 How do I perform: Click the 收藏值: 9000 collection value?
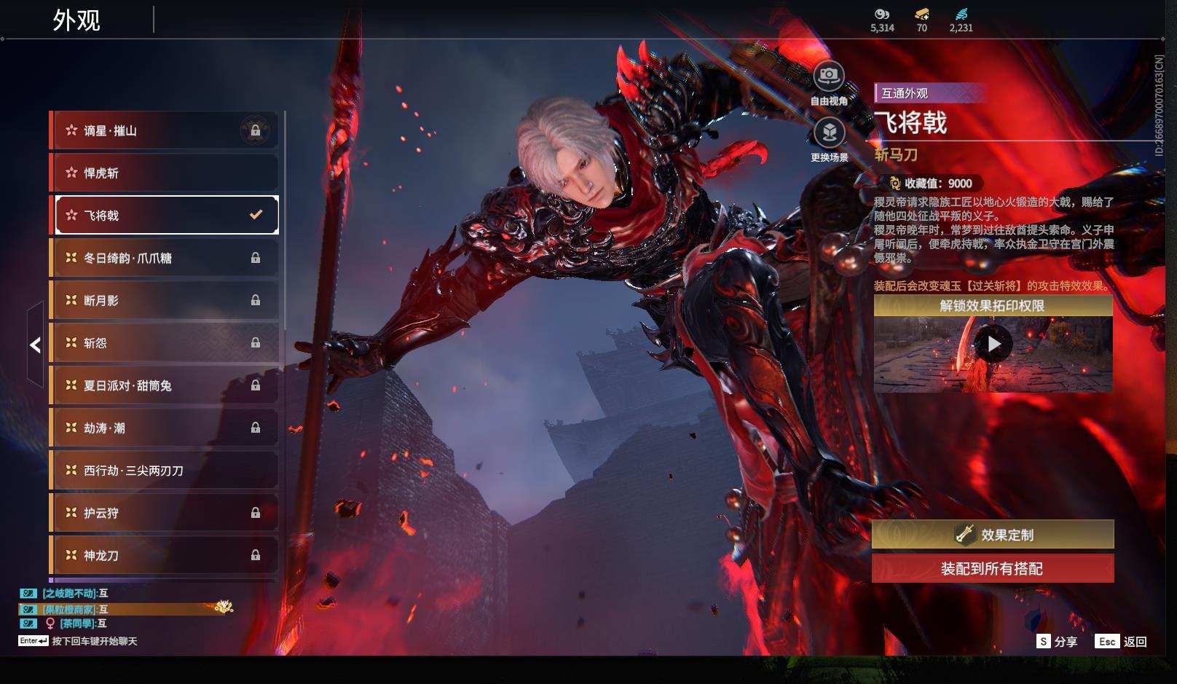click(x=938, y=184)
